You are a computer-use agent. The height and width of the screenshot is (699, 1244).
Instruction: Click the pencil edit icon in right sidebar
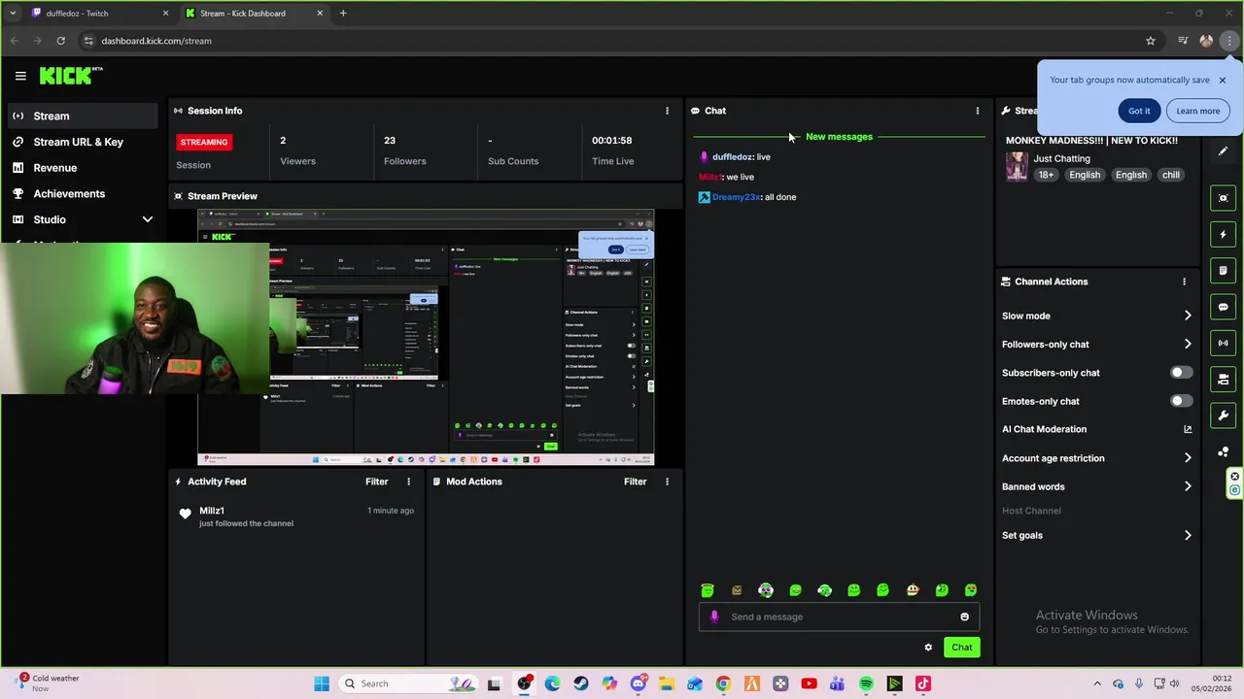[1223, 151]
